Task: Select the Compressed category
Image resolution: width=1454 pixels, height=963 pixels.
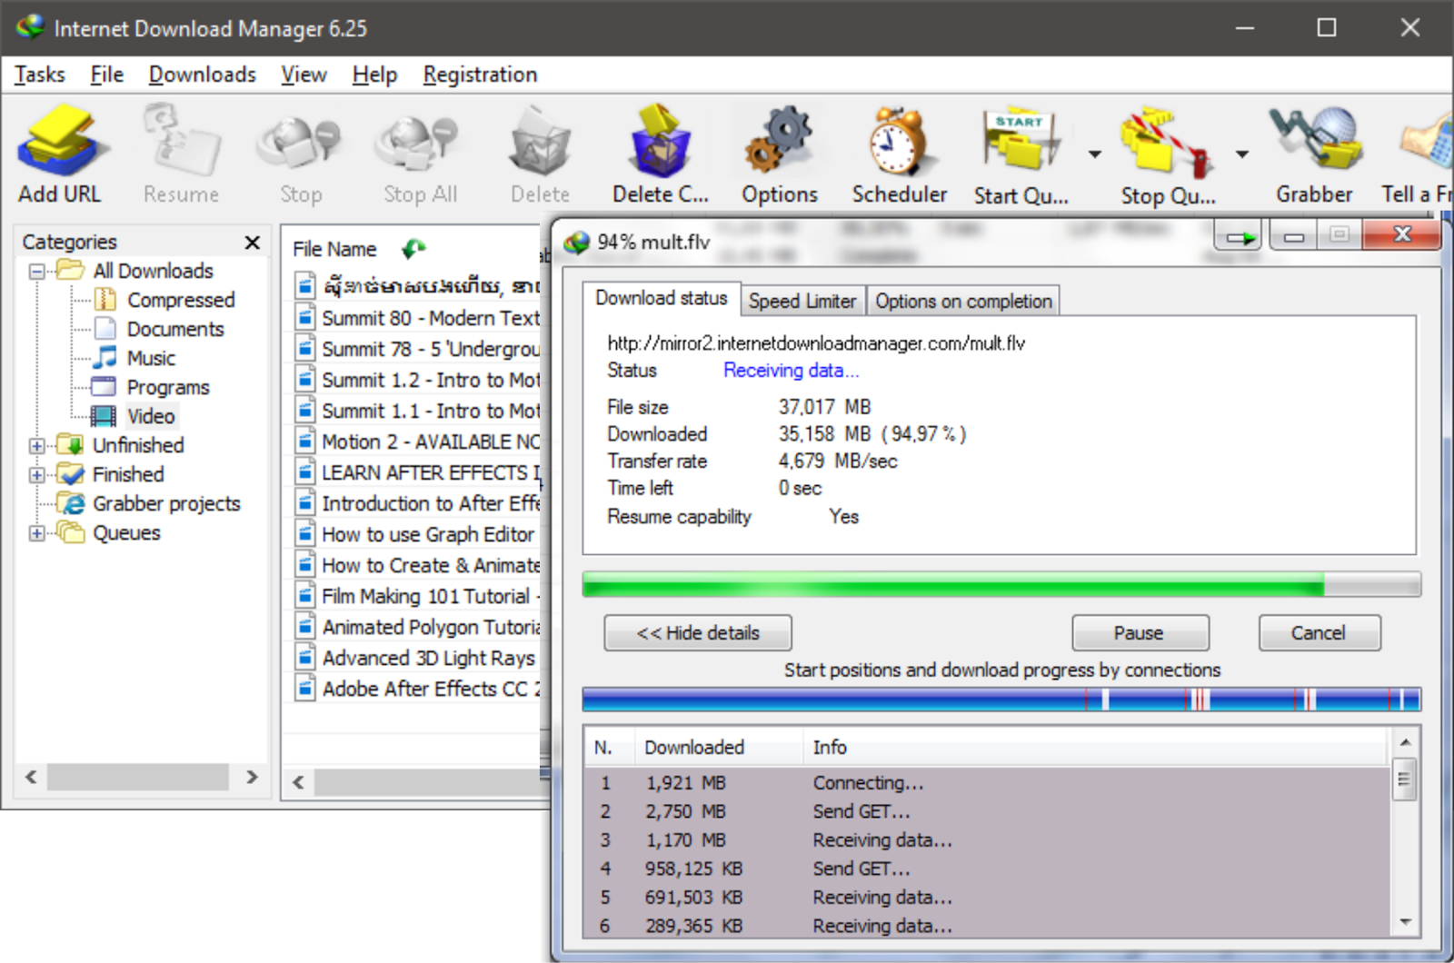Action: pos(165,300)
